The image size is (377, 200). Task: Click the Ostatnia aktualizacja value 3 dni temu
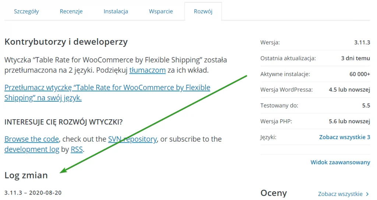click(355, 58)
